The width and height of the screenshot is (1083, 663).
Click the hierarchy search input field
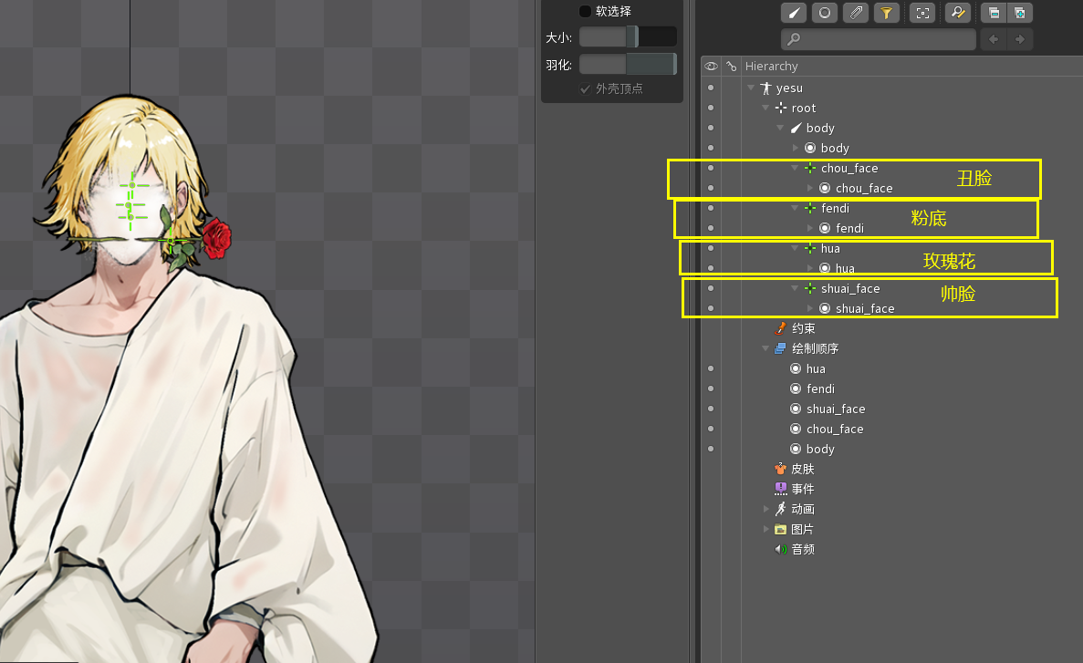click(879, 39)
